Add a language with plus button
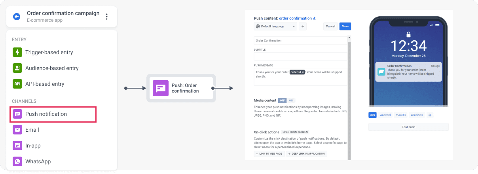The width and height of the screenshot is (478, 174). point(302,26)
